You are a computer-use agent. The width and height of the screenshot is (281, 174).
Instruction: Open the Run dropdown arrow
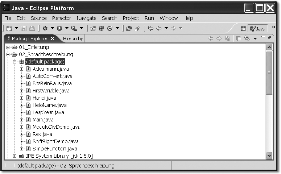coord(67,28)
